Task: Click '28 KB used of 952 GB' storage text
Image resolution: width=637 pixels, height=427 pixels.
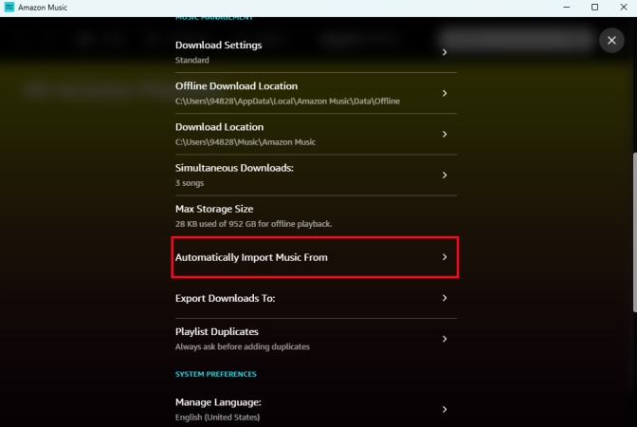Action: 253,224
